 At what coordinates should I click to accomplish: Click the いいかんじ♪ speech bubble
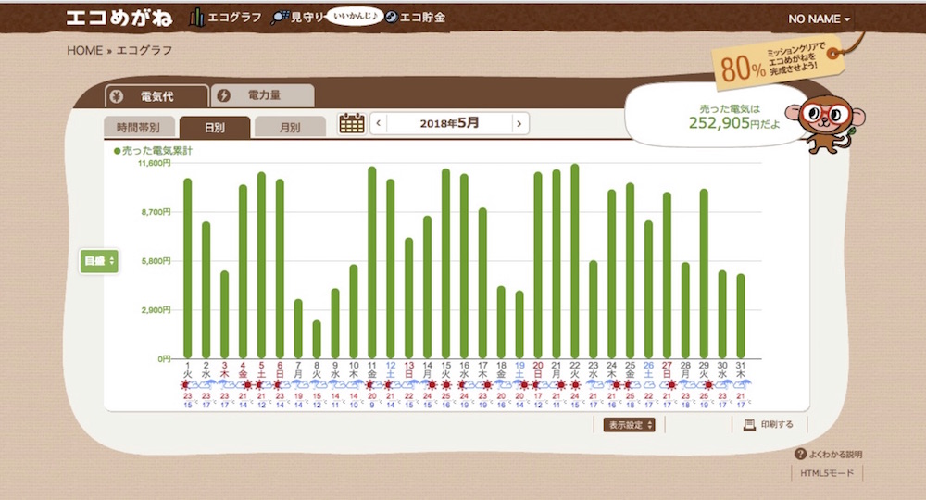(355, 16)
